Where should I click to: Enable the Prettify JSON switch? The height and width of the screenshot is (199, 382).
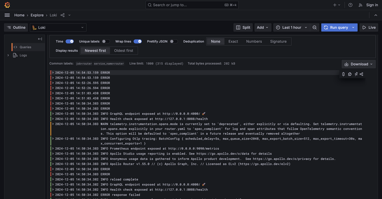pyautogui.click(x=174, y=41)
